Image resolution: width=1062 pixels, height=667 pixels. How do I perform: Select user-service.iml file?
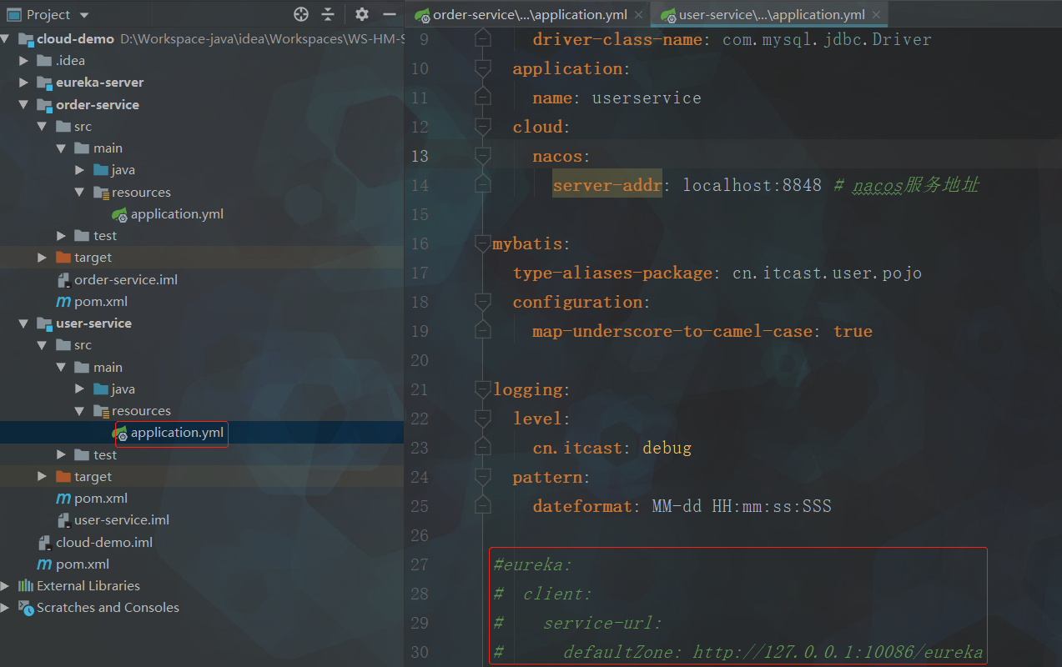point(122,520)
